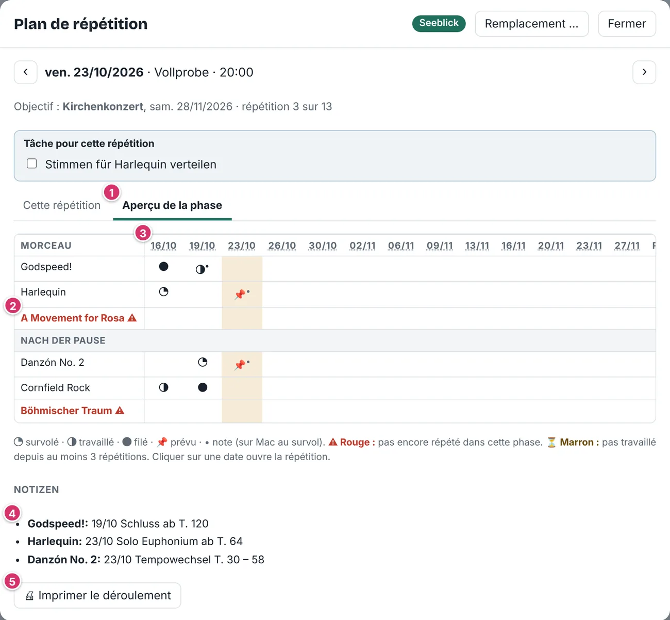This screenshot has width=670, height=620.
Task: Click Imprimer le déroulement button
Action: click(97, 595)
